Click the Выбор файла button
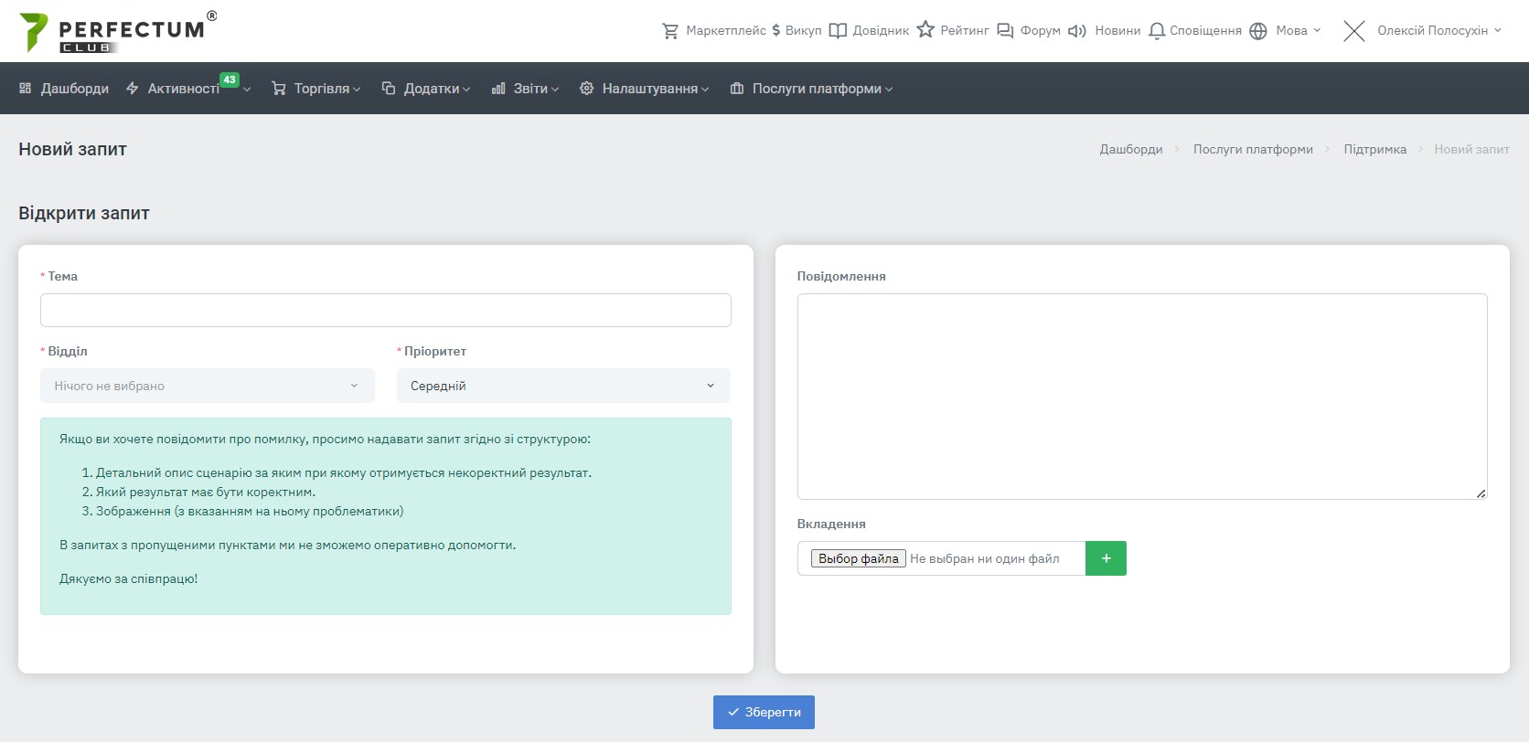This screenshot has height=742, width=1529. [858, 558]
